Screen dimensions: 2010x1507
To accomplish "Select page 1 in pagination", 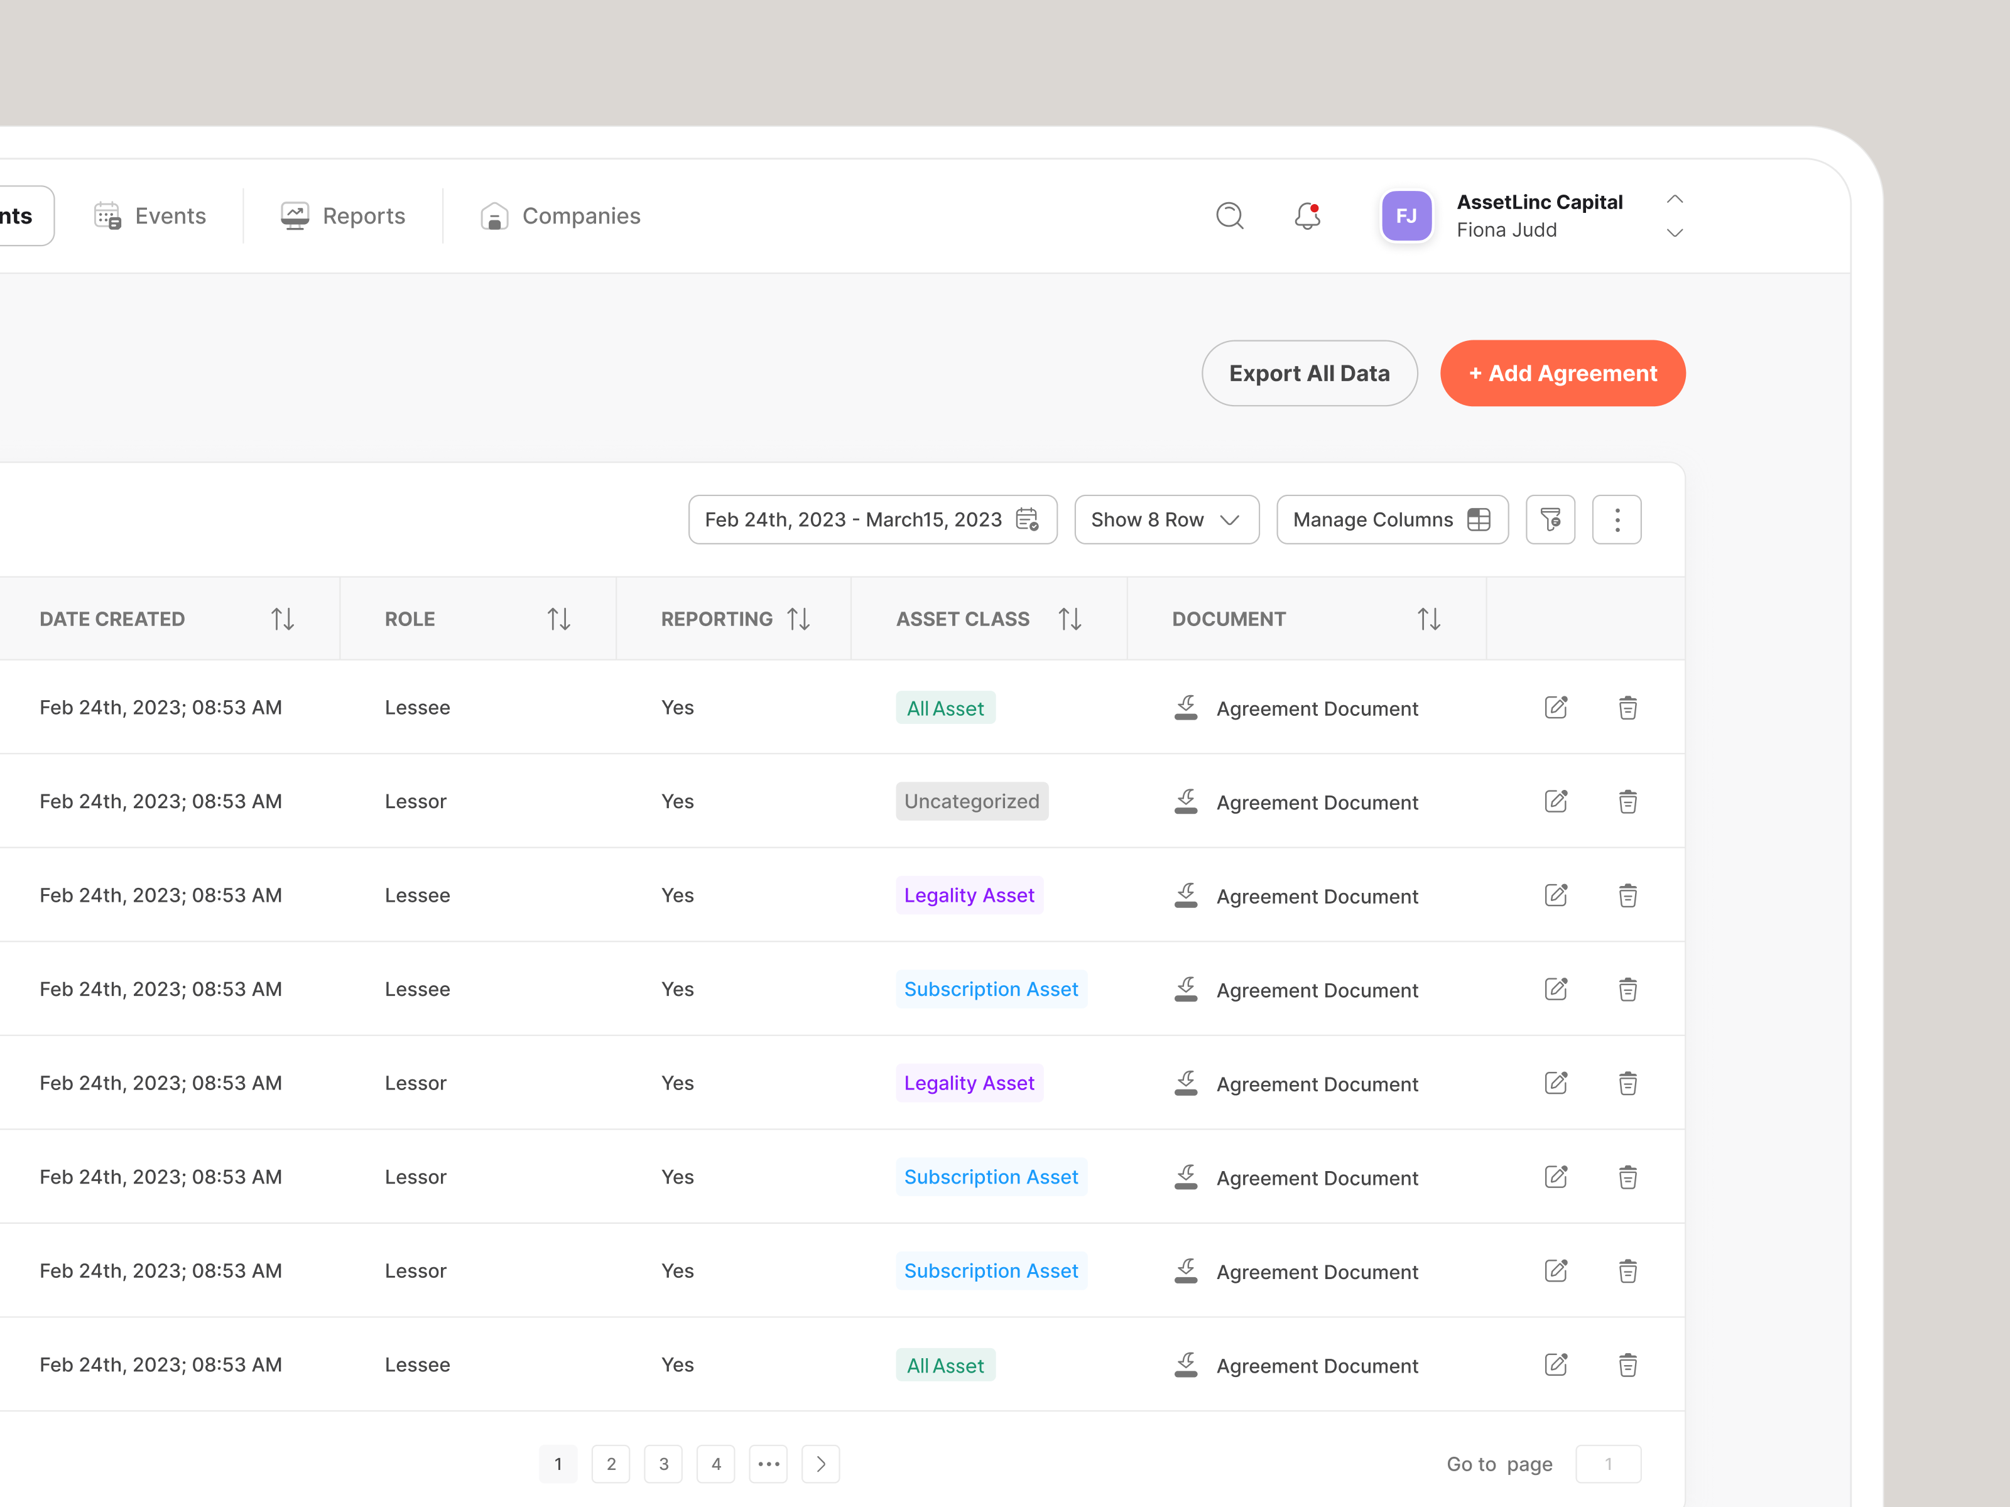I will point(558,1464).
